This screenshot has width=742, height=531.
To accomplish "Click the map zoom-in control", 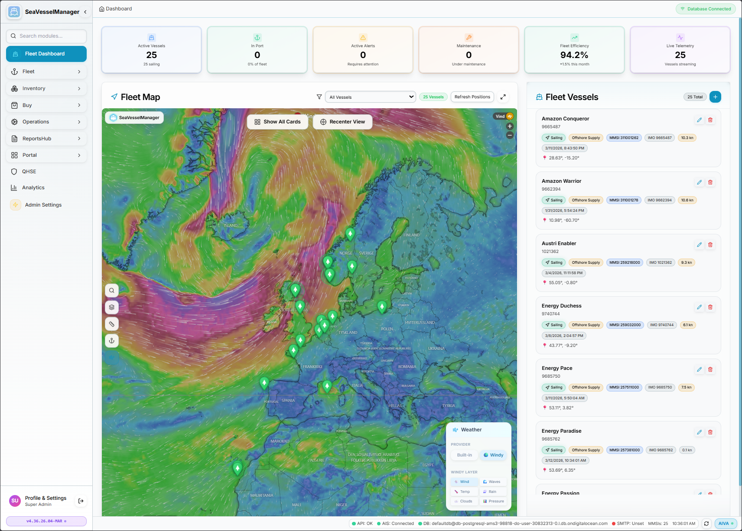I will pyautogui.click(x=510, y=126).
